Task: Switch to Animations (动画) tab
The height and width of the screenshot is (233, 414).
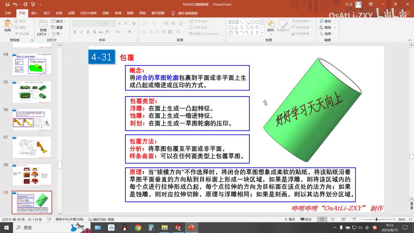Action: [71, 13]
